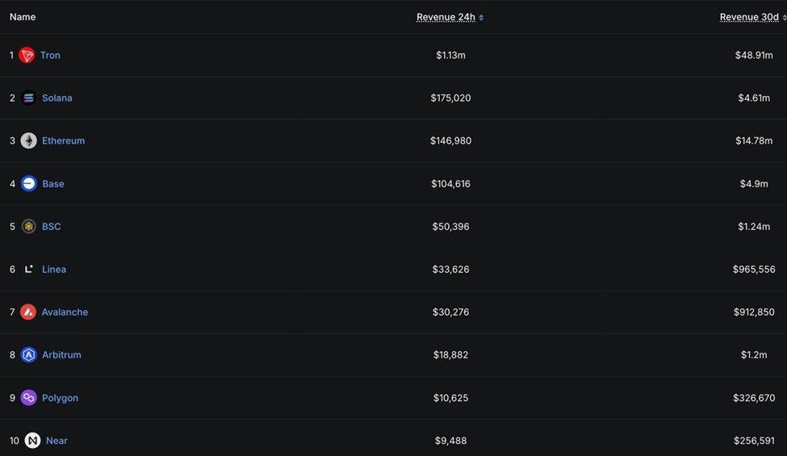This screenshot has width=787, height=456.
Task: Click the Near logo icon
Action: point(32,441)
